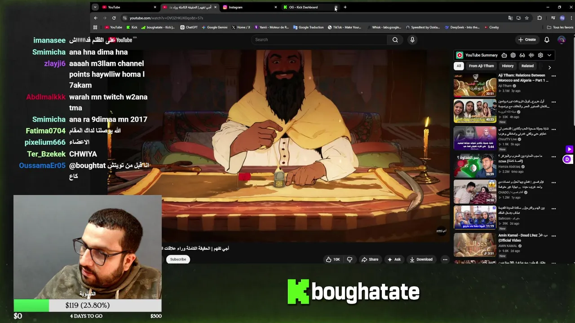Go back to previous page
Viewport: 575px width, 323px height.
coord(96,18)
